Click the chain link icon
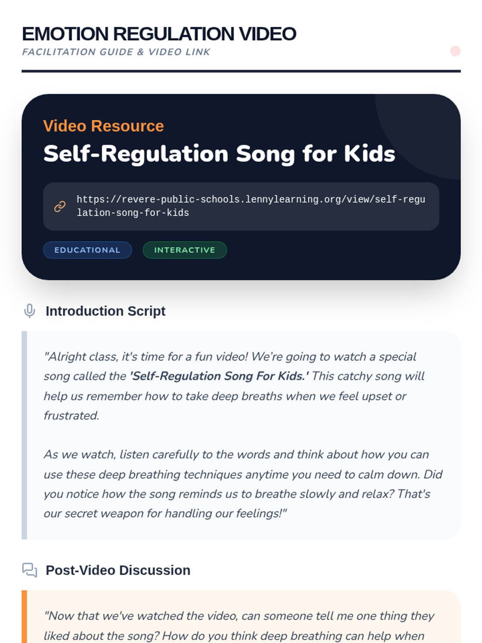 tap(60, 206)
